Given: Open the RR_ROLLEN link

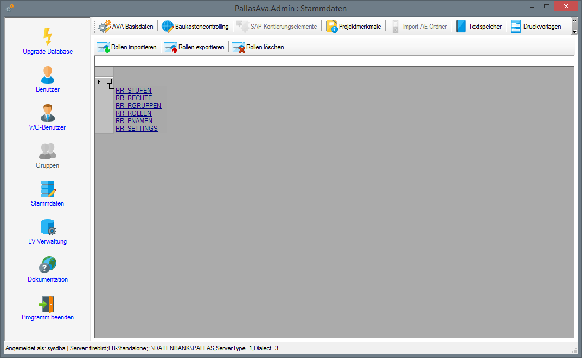Looking at the screenshot, I should click(x=133, y=113).
